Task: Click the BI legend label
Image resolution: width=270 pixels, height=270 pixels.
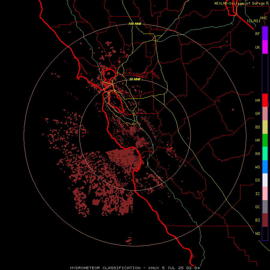Action: (257, 220)
